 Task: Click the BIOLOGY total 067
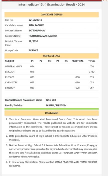91,88
